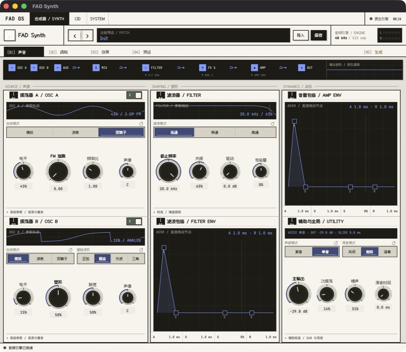Image resolution: width=406 pixels, height=352 pixels.
Task: Reset the filter mode selection
Action: pyautogui.click(x=273, y=124)
